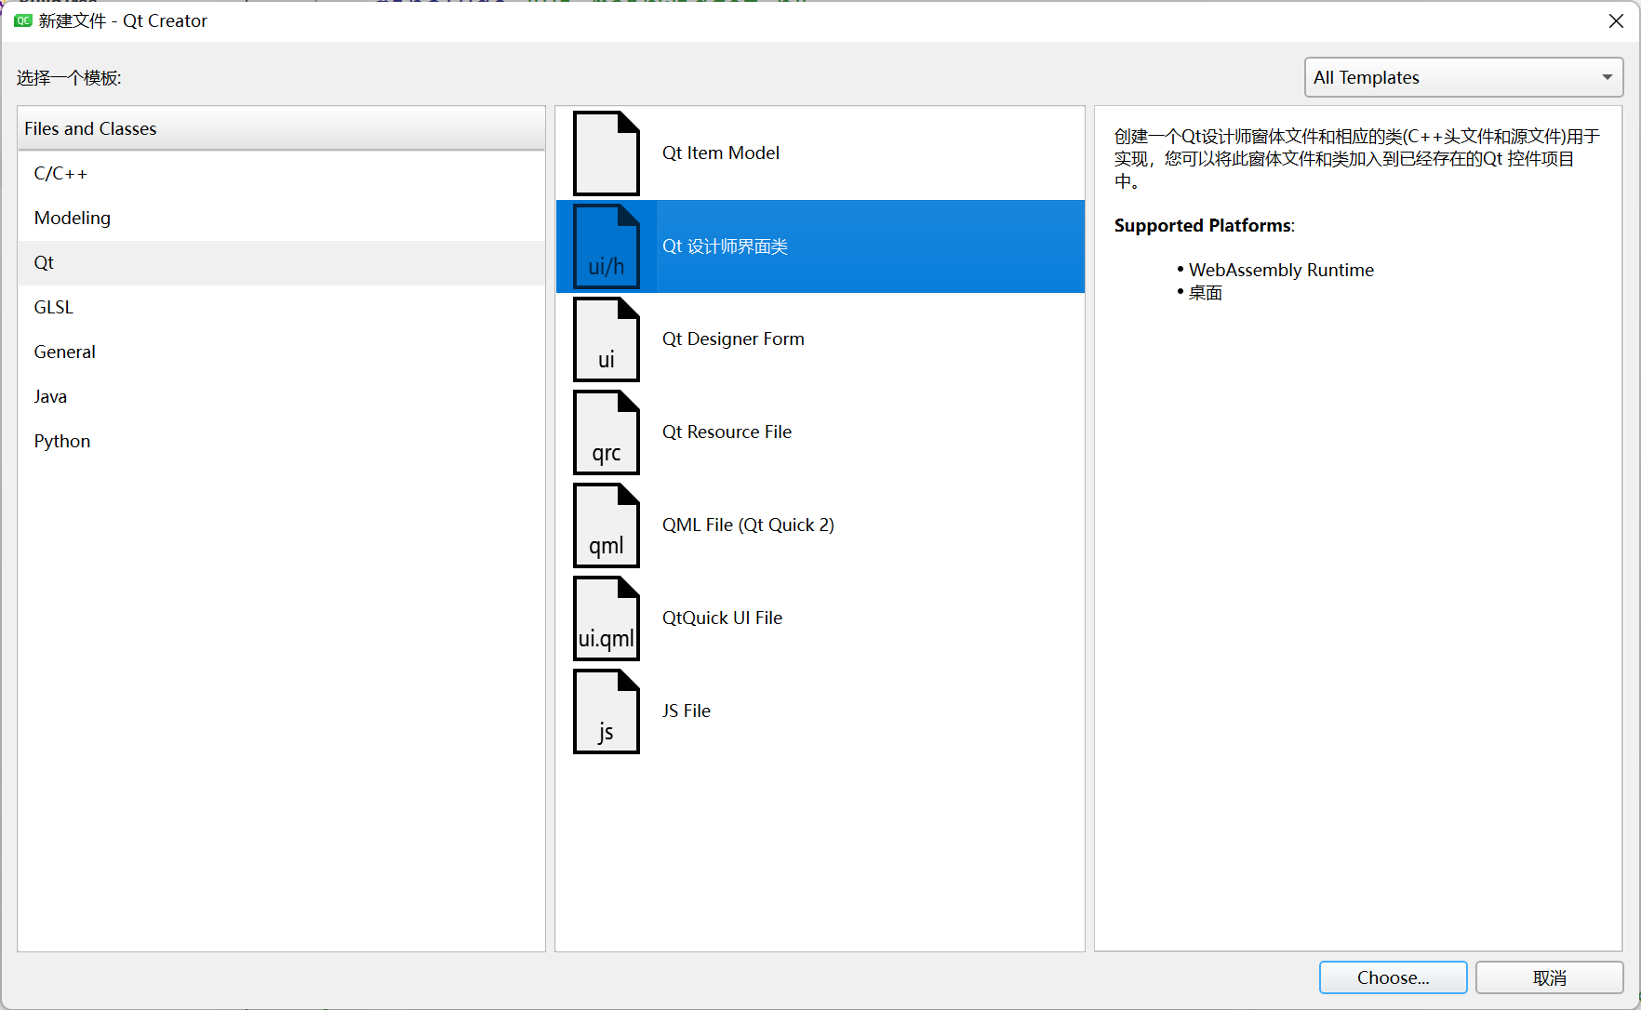Click WebAssembly Runtime platform text
This screenshot has height=1010, width=1641.
1281,271
